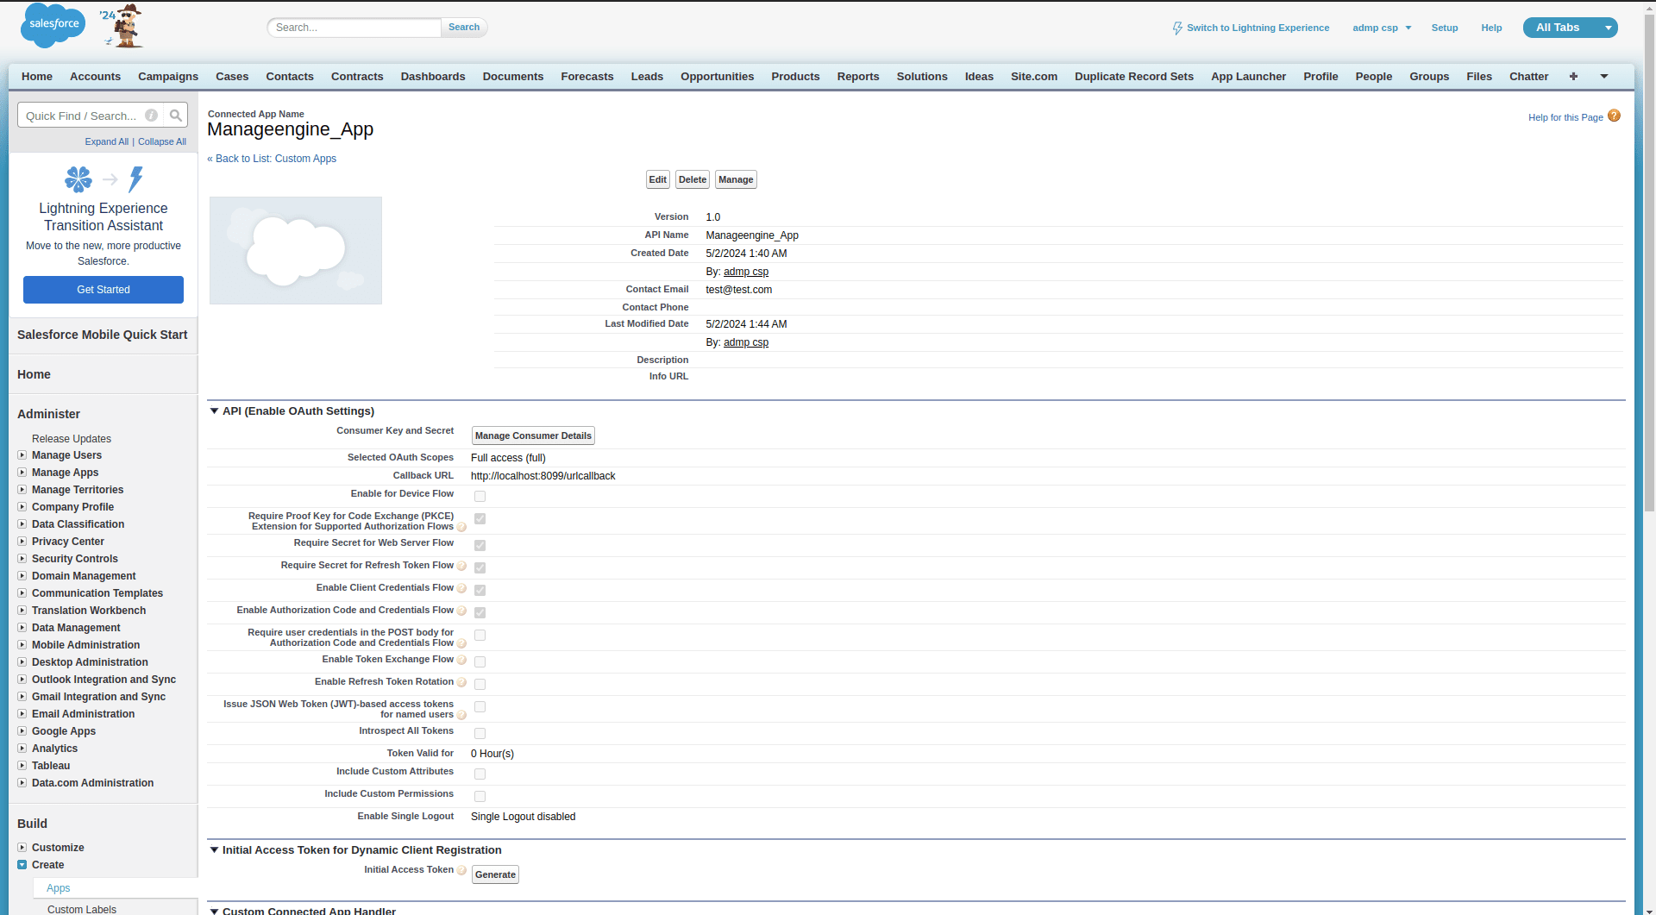Click the plus icon on the tab bar

click(1573, 77)
